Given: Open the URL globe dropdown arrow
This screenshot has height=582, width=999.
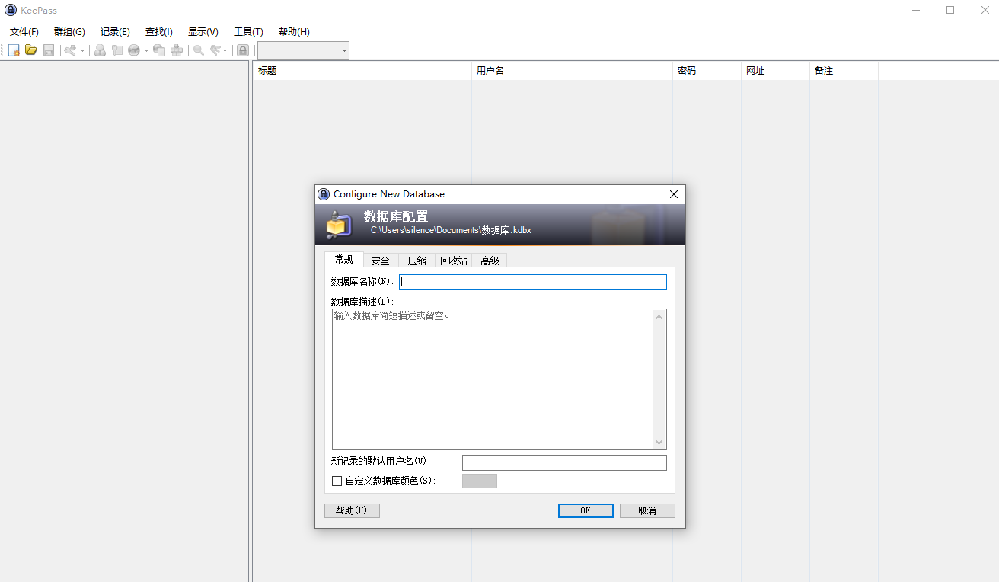Looking at the screenshot, I should point(146,50).
